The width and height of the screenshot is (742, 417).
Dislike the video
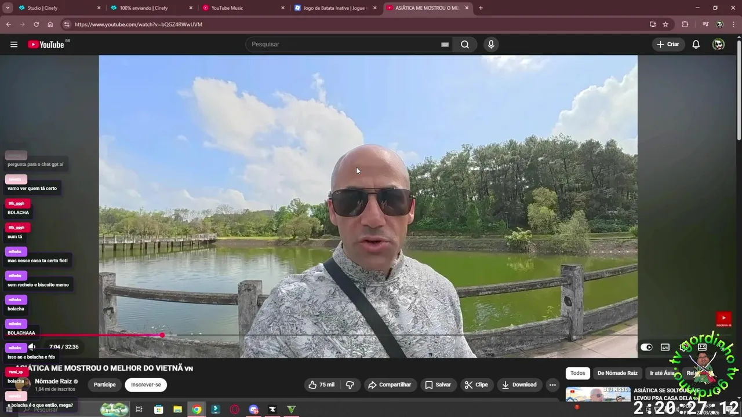coord(350,385)
